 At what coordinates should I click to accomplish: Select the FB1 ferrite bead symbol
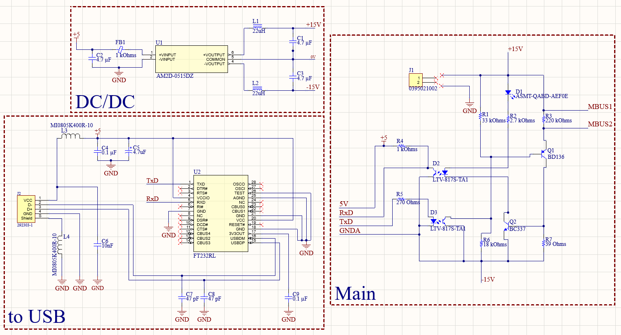(x=120, y=49)
